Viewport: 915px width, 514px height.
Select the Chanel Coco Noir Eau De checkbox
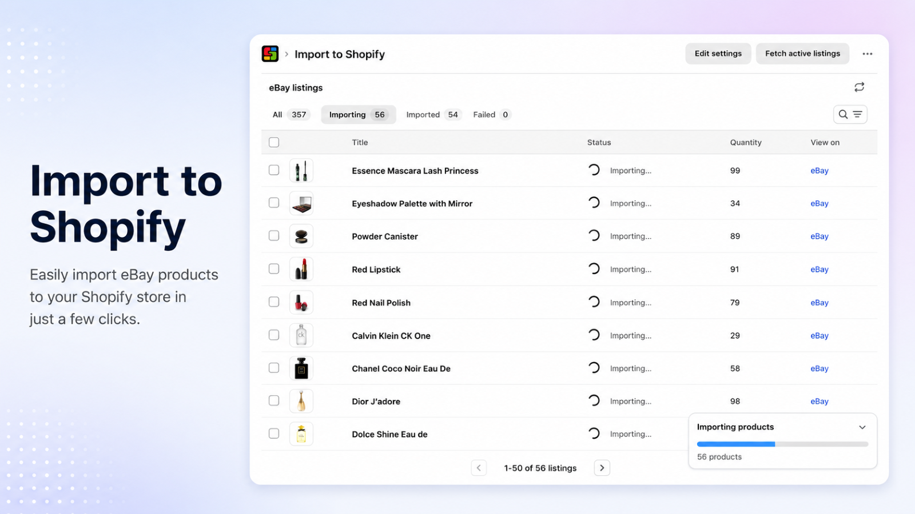pos(274,368)
